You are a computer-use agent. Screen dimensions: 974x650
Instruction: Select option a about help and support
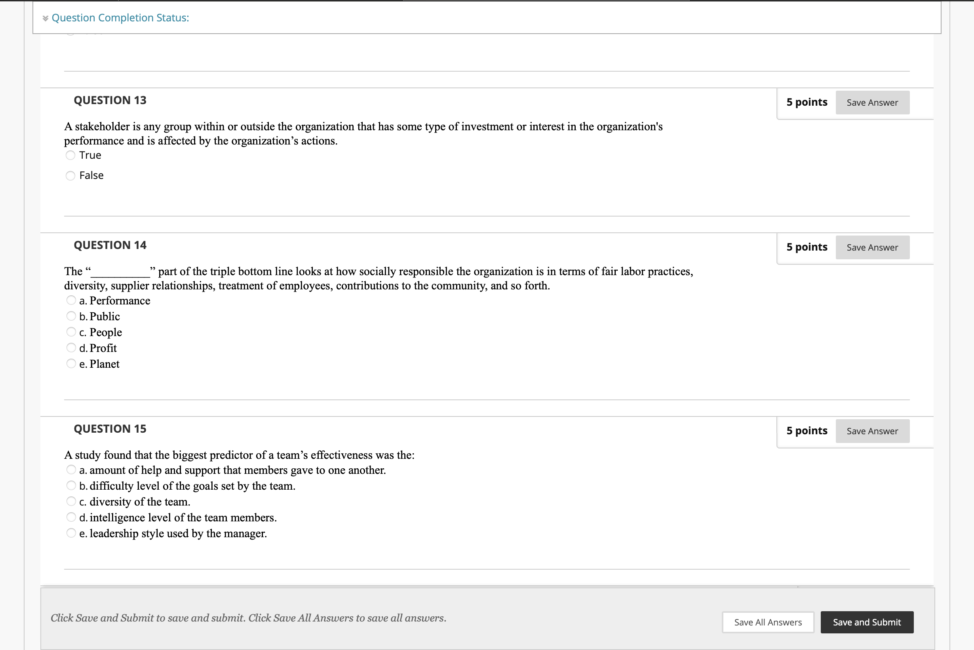[x=71, y=469]
